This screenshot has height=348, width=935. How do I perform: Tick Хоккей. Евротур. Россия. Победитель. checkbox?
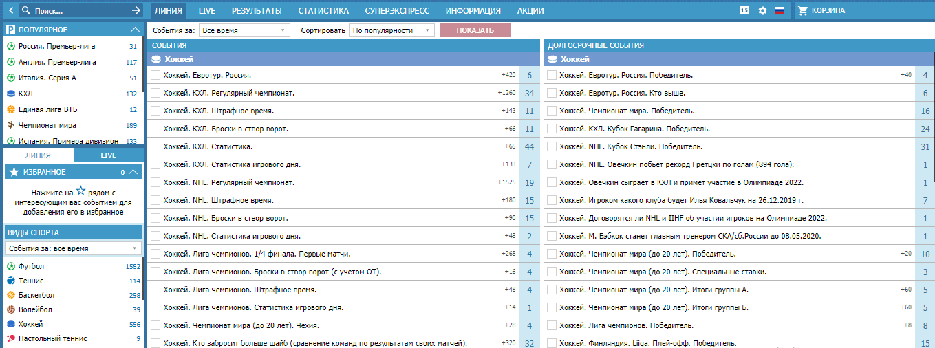[x=552, y=75]
